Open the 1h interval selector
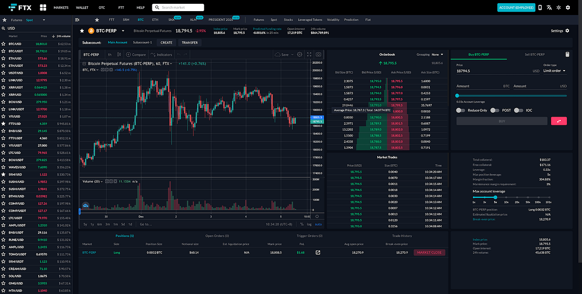This screenshot has width=582, height=294. tap(110, 55)
